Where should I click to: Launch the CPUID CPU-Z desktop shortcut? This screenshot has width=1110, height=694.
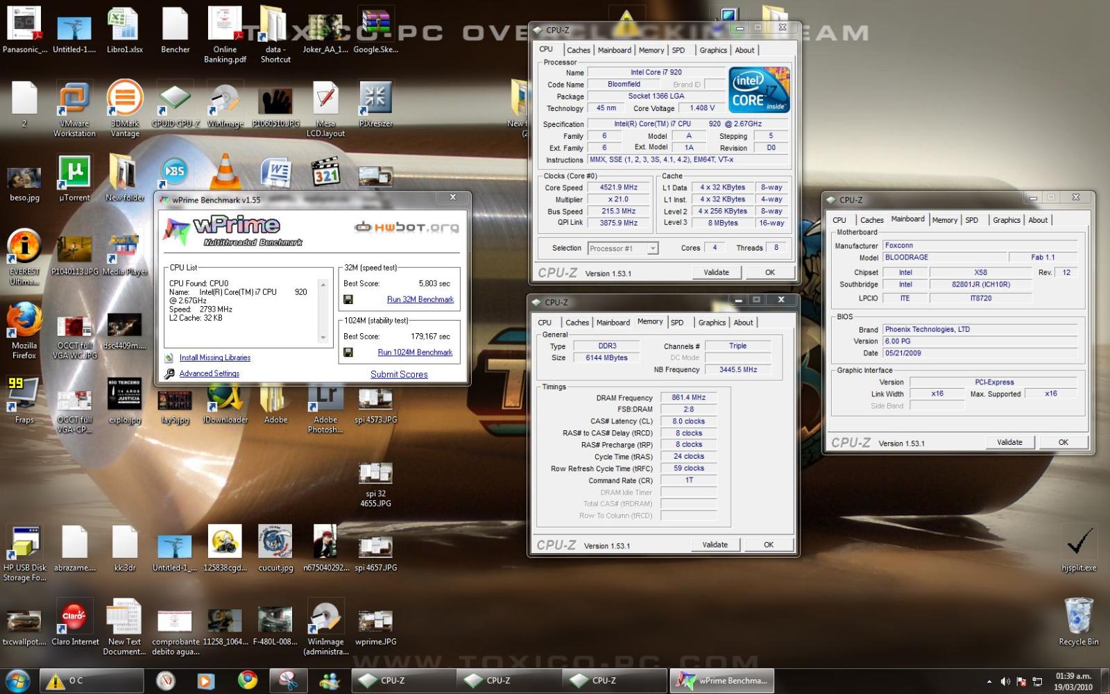(x=175, y=104)
